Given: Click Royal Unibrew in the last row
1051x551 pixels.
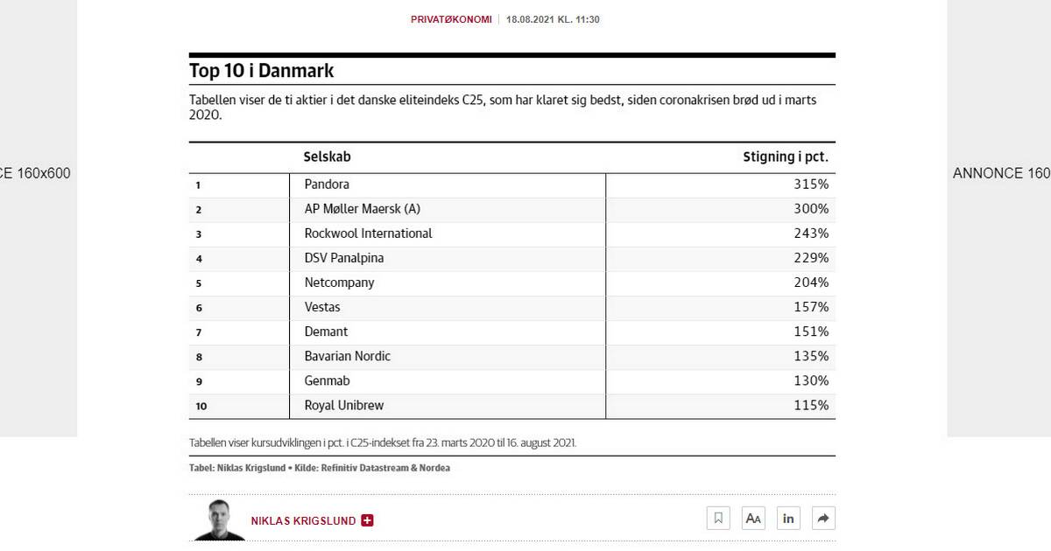Looking at the screenshot, I should point(343,405).
